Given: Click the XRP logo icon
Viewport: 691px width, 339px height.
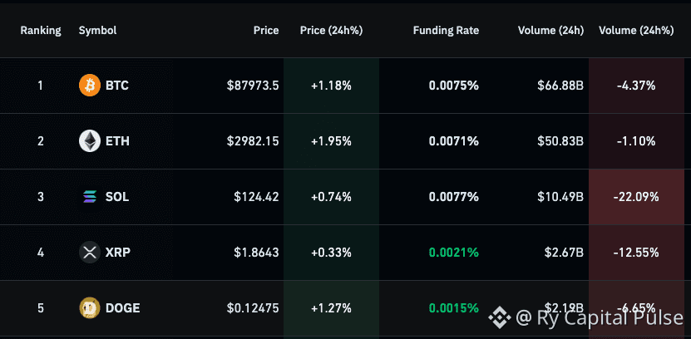Looking at the screenshot, I should 90,253.
